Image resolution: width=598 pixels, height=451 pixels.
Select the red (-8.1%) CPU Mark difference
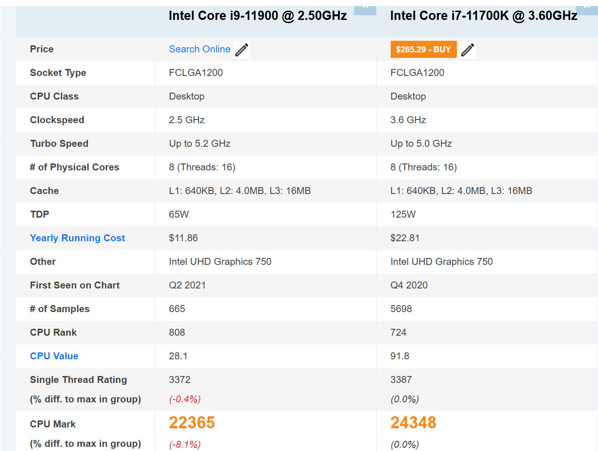pos(185,445)
